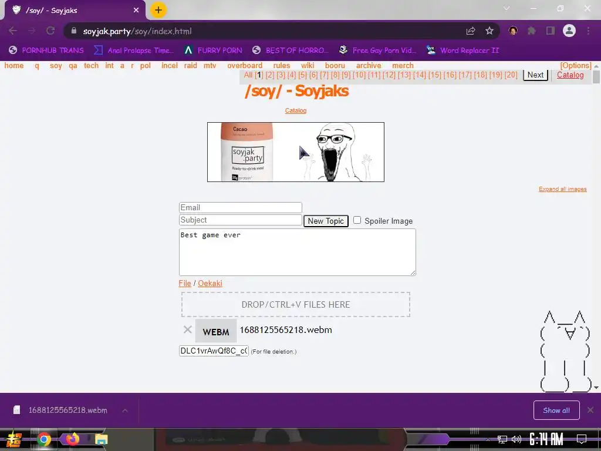
Task: Open the extensions puzzle icon
Action: point(532,31)
